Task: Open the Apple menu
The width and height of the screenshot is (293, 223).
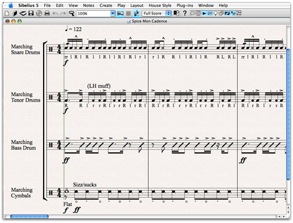Action: tap(10, 5)
